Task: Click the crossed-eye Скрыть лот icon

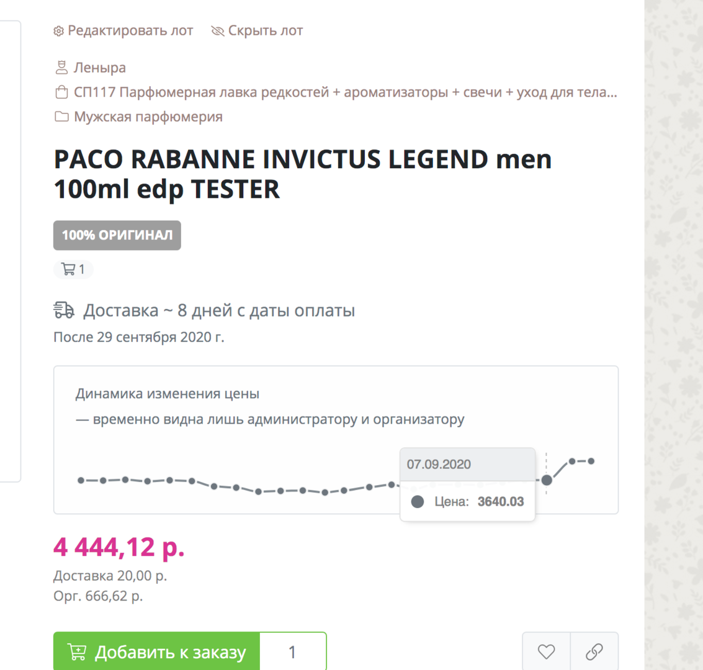Action: pos(217,31)
